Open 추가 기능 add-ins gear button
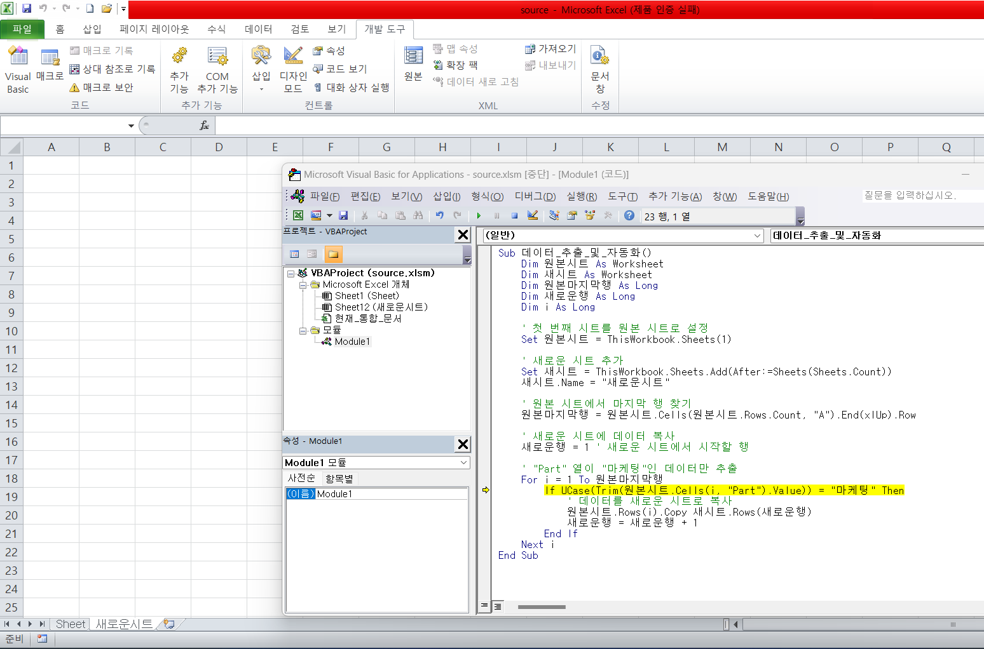 click(179, 70)
